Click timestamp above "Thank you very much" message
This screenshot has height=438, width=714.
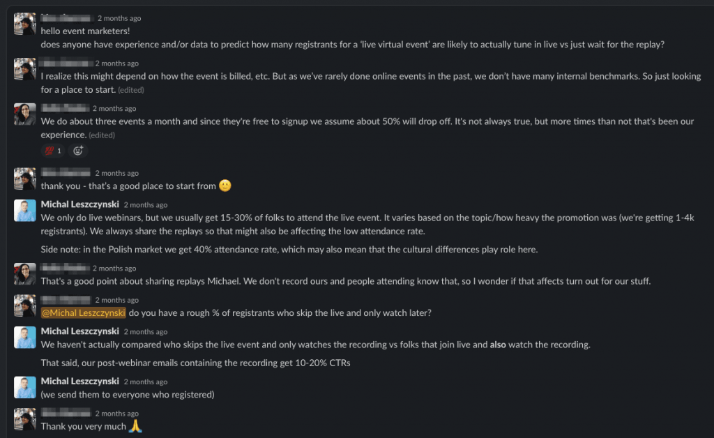click(x=116, y=414)
